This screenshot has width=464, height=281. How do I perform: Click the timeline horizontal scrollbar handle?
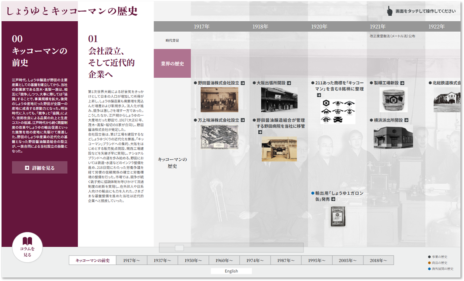(x=179, y=248)
